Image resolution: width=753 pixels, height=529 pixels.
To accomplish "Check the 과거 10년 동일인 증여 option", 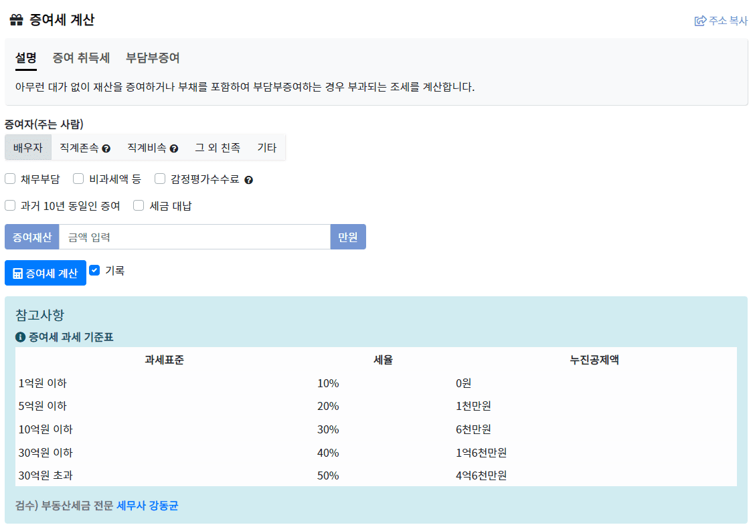I will point(10,205).
